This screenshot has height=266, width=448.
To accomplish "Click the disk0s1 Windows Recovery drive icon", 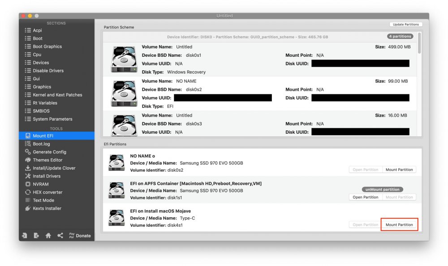I will [x=124, y=59].
